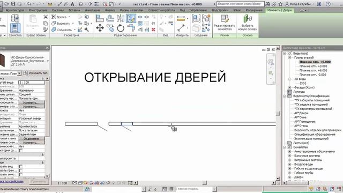The image size is (343, 193).
Task: Open the Favorites star icon
Action: [x=280, y=4]
